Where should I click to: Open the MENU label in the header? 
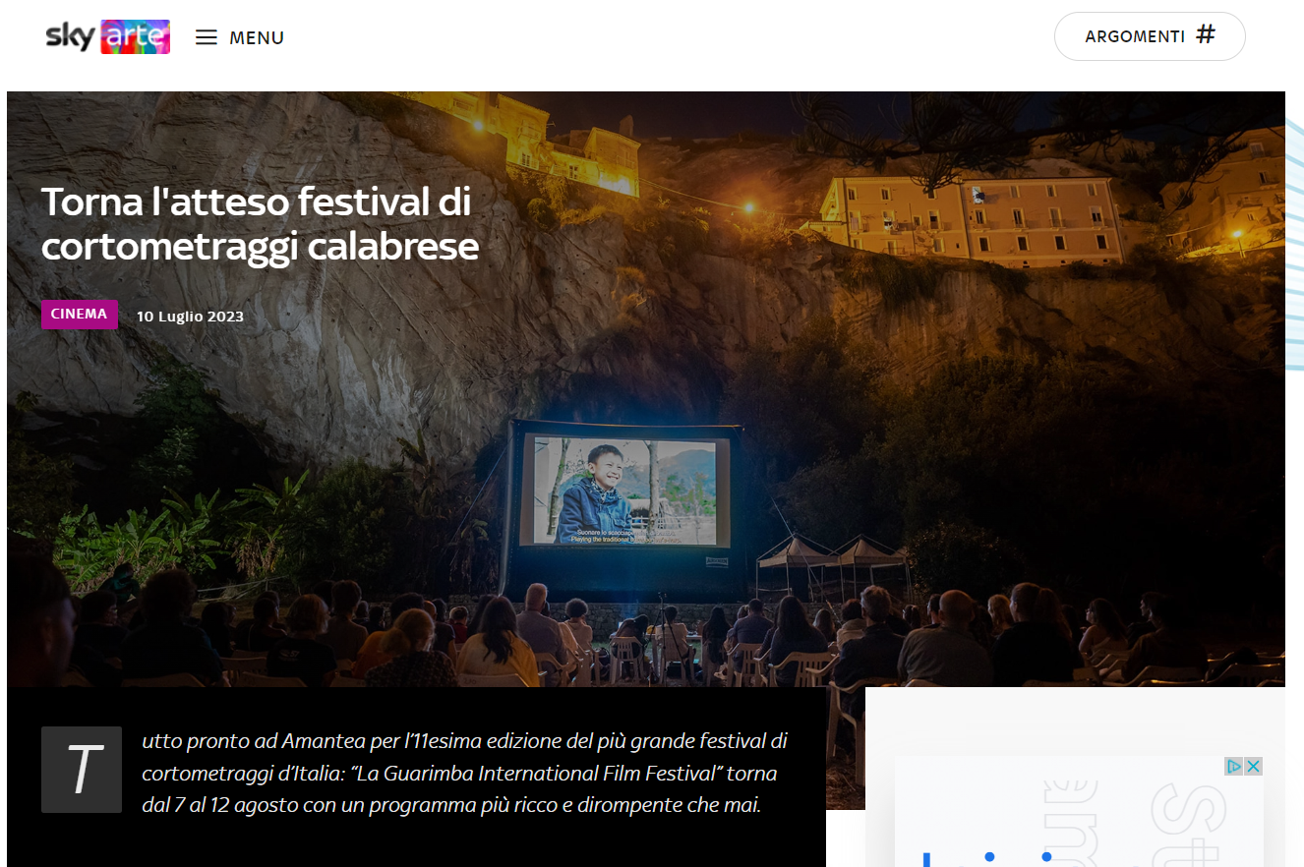[x=257, y=38]
